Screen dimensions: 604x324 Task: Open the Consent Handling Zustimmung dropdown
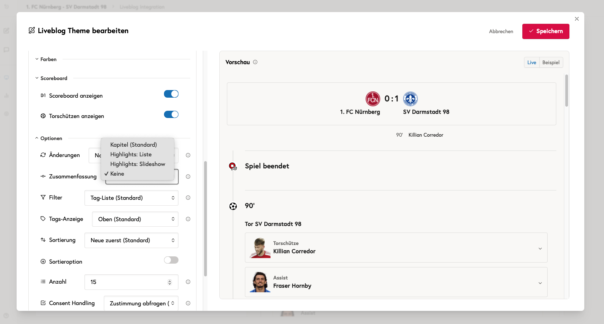click(141, 303)
